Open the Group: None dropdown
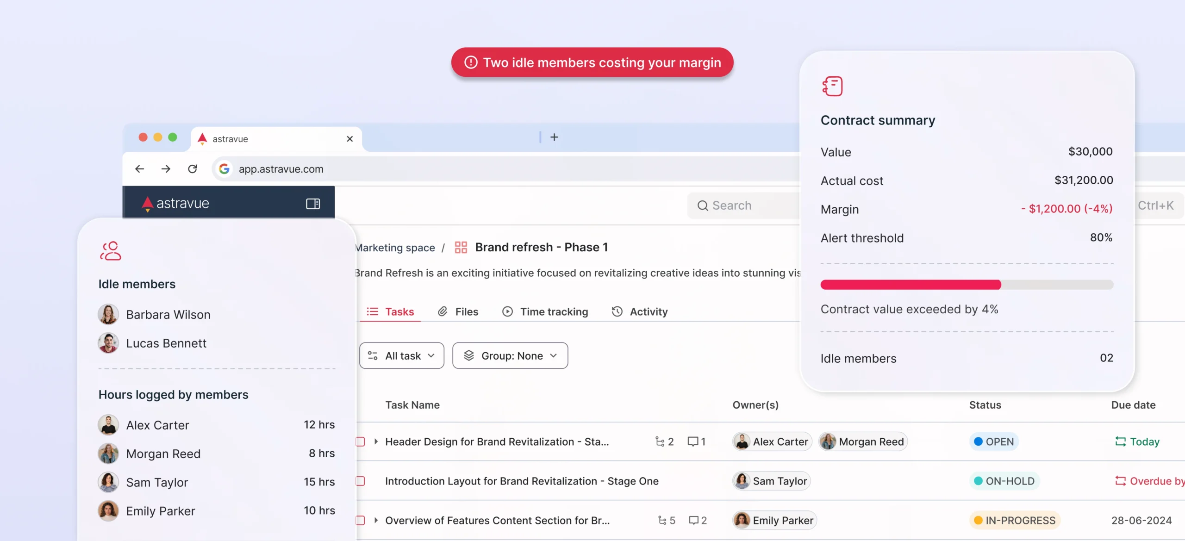Image resolution: width=1185 pixels, height=541 pixels. tap(510, 355)
